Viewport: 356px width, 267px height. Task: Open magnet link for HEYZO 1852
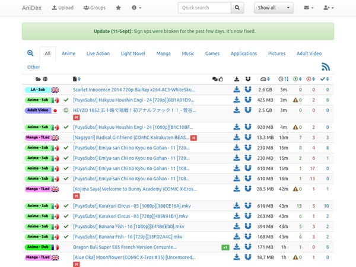tap(248, 110)
